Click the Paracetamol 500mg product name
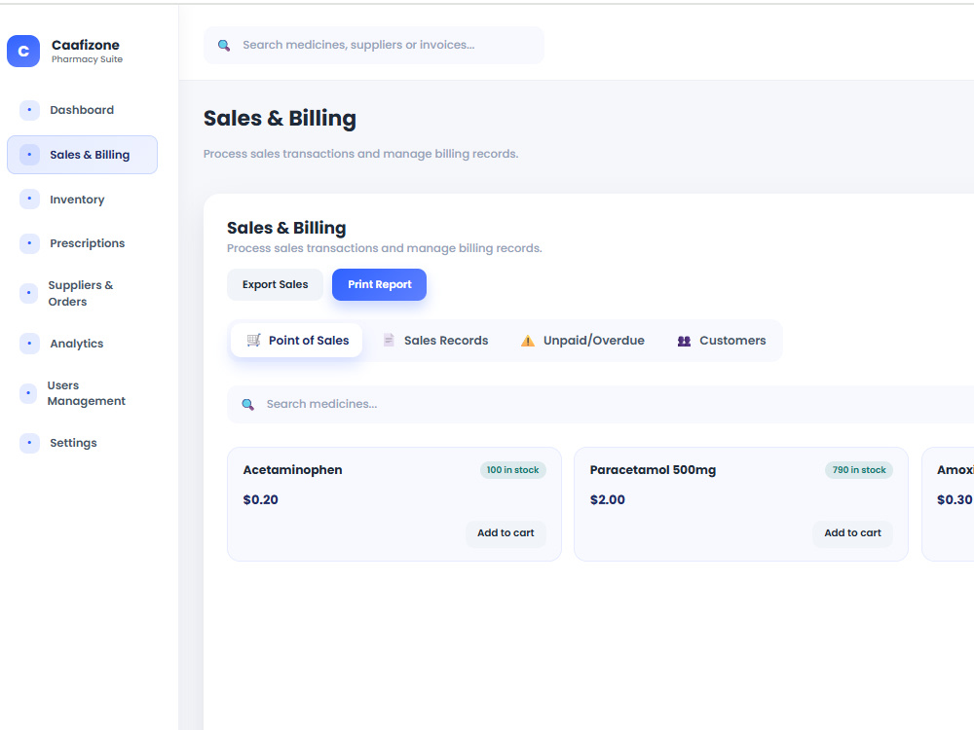The image size is (974, 730). click(x=653, y=470)
